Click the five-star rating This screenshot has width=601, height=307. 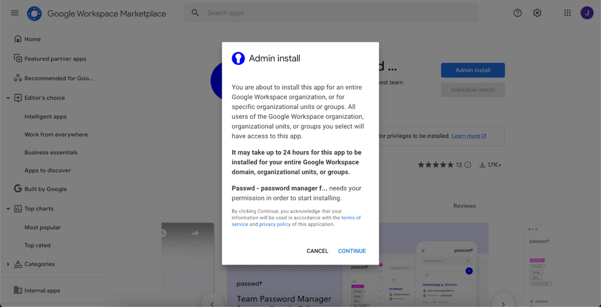pos(435,165)
